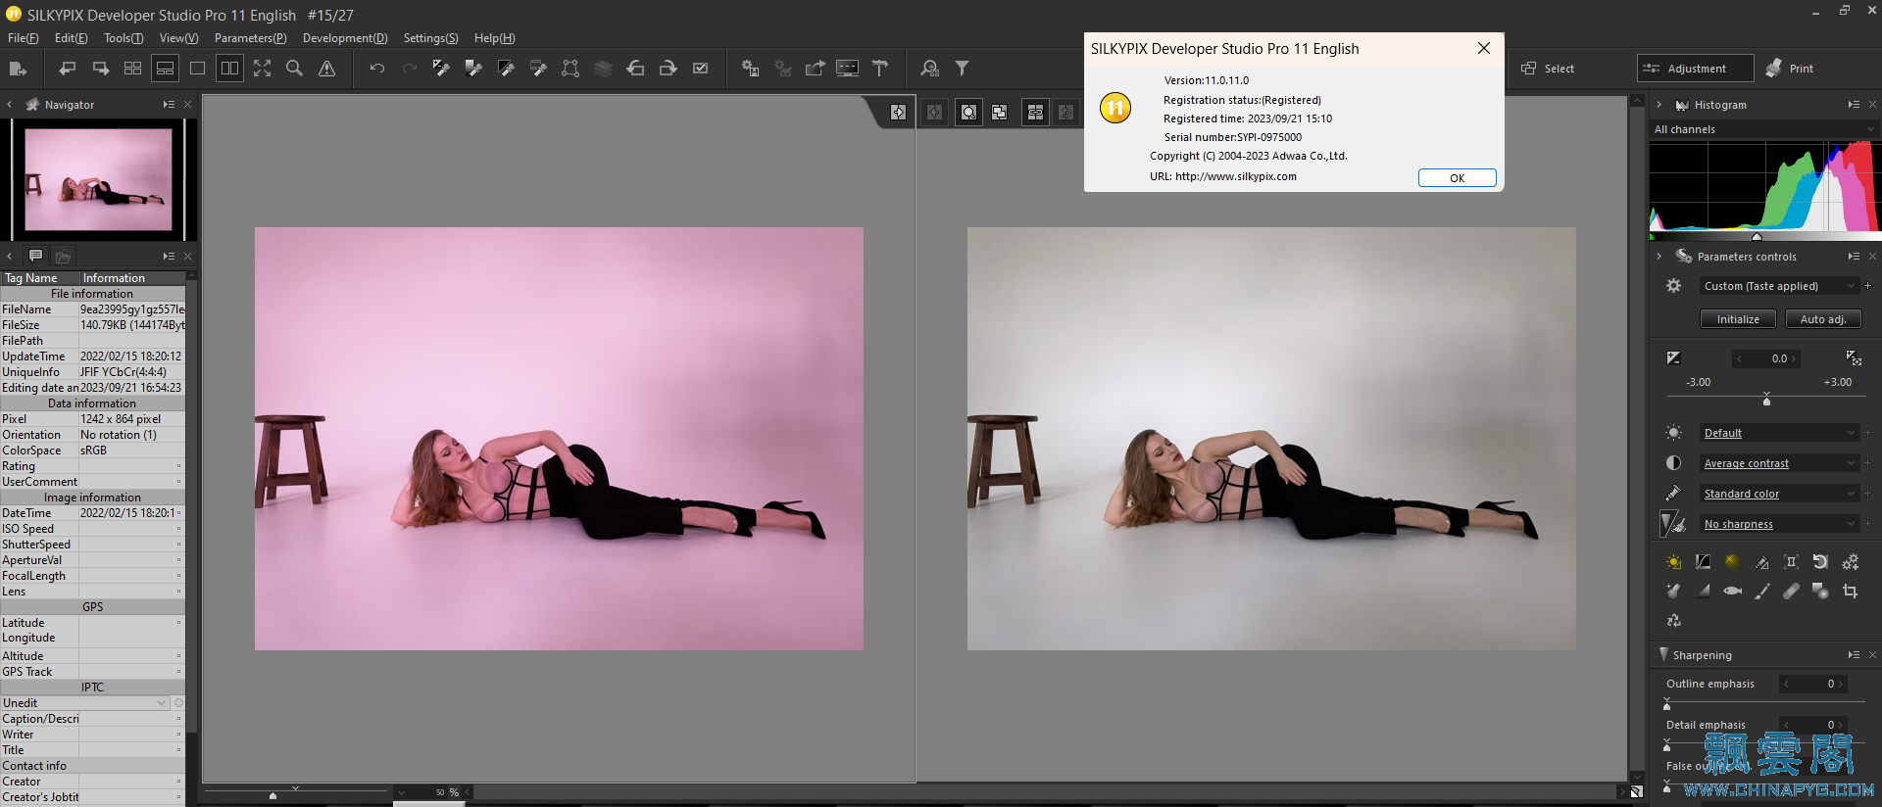
Task: Select the crop tool in parameters grid
Action: (1850, 592)
